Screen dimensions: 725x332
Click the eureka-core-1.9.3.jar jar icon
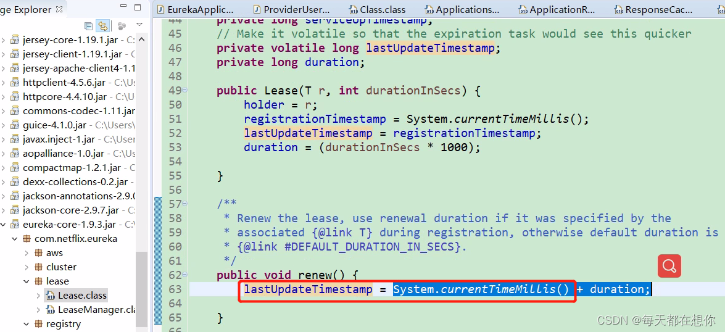[15, 225]
